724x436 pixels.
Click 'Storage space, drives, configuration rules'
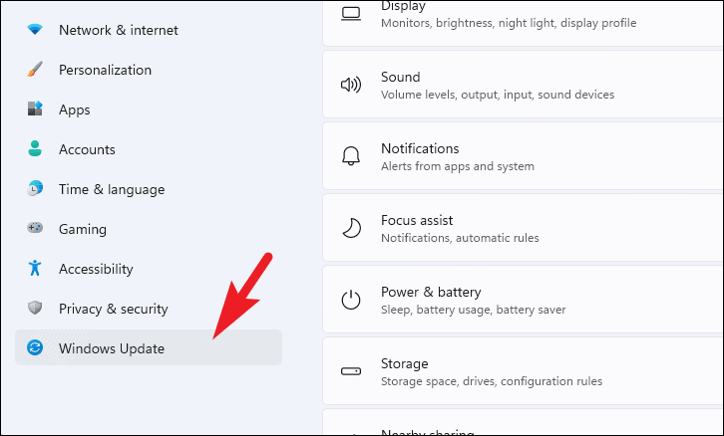click(492, 381)
